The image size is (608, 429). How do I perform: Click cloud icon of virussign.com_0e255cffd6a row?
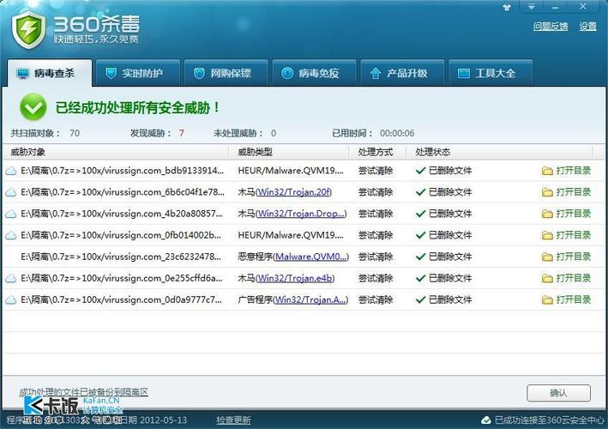[11, 279]
